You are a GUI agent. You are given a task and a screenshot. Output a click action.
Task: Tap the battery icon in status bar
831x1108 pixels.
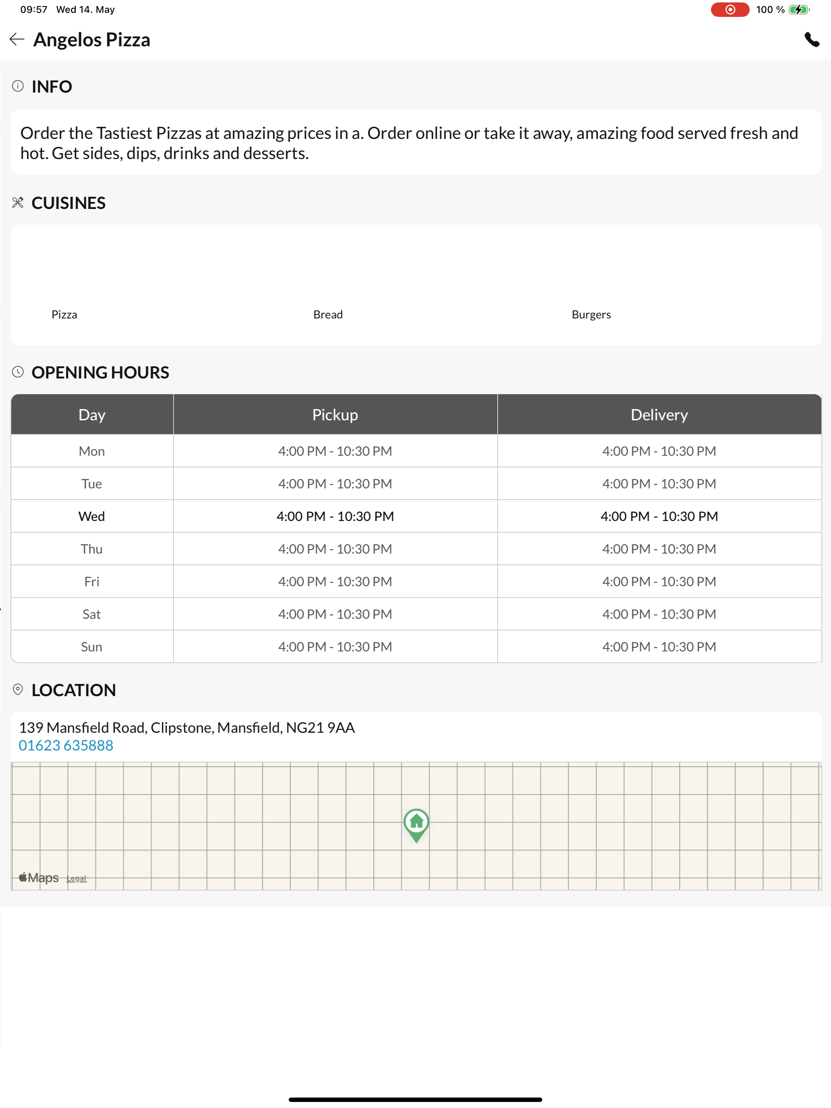799,10
